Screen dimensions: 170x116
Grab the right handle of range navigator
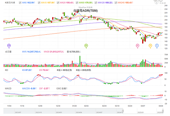pos(163,111)
